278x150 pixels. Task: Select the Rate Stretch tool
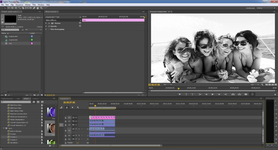(x=19, y=8)
